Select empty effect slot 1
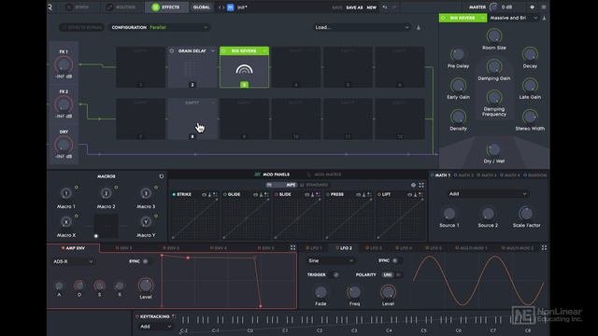The image size is (598, 336). 141,67
